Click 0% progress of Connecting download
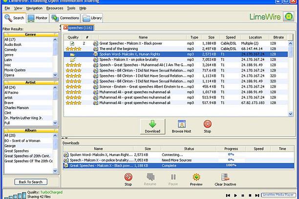This screenshot has width=299, height=199. point(231,155)
